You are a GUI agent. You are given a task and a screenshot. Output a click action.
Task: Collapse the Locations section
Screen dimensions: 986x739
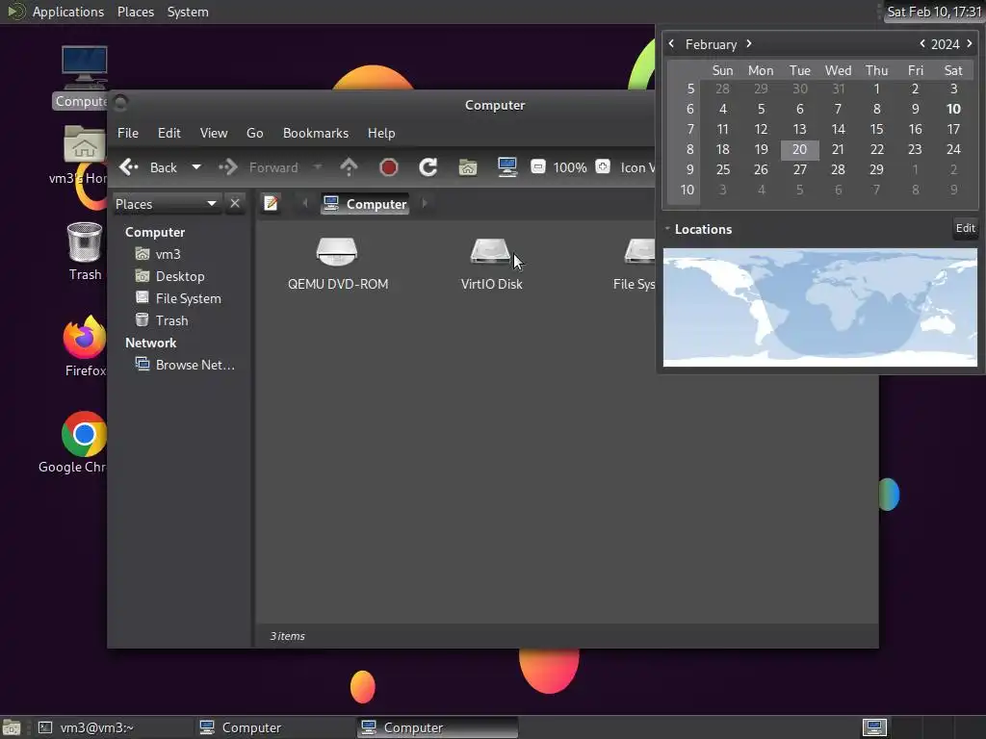click(668, 229)
